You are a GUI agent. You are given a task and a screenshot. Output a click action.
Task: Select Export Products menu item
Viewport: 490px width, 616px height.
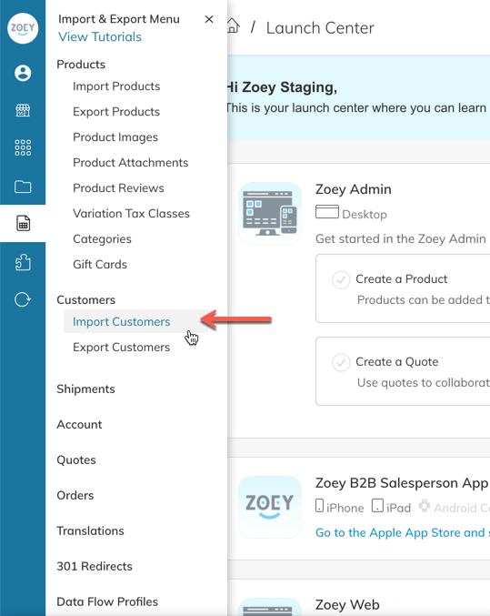[116, 112]
